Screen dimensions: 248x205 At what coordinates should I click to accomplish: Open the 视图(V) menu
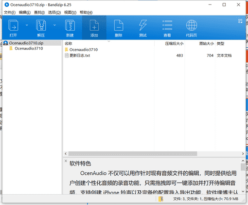[x=70, y=12]
